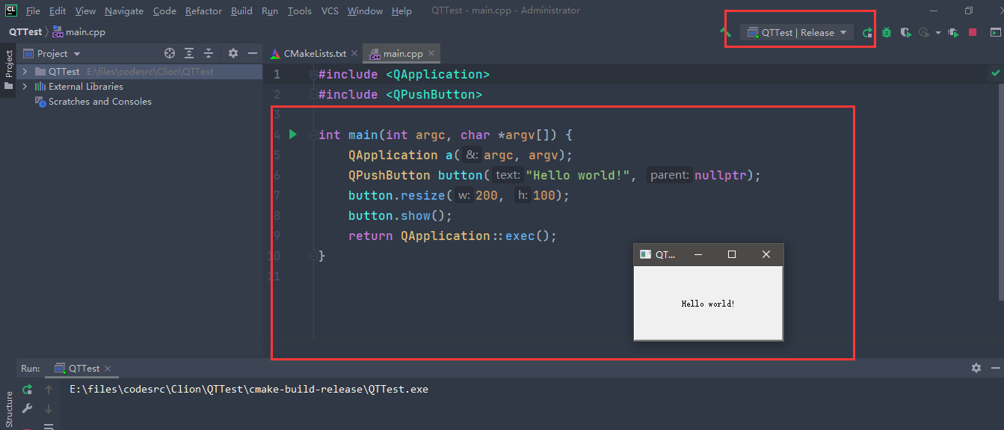This screenshot has width=1004, height=430.
Task: Click the QTTest breadcrumb in navigation bar
Action: (25, 32)
